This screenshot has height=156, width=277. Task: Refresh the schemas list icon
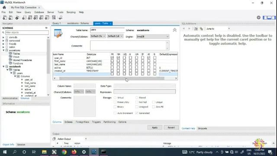tap(46, 28)
